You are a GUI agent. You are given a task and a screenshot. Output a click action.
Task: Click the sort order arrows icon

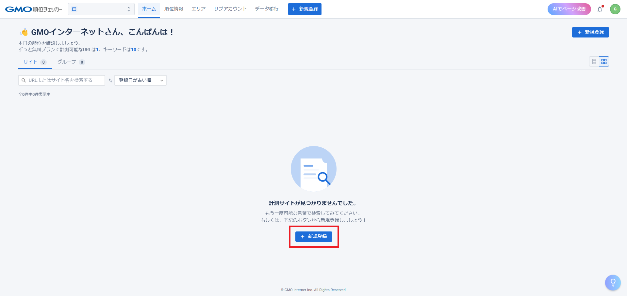pos(110,81)
